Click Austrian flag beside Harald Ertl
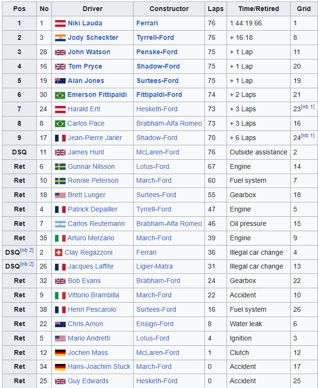318x388 pixels. 60,109
